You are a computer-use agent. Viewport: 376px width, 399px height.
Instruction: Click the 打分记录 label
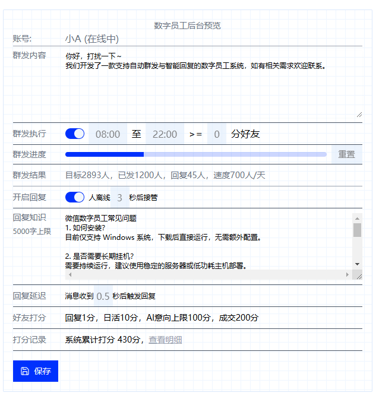click(x=30, y=340)
